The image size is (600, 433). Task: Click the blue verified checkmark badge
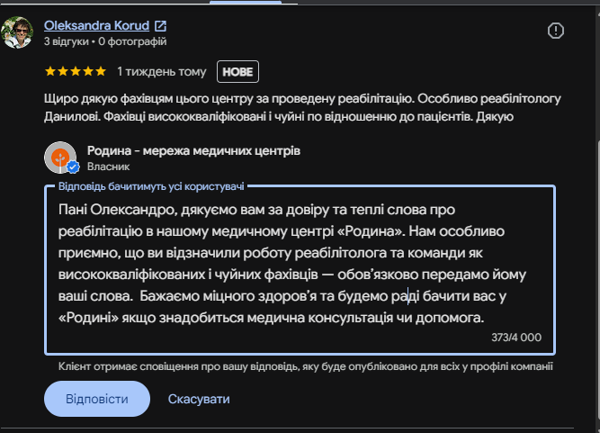point(73,167)
